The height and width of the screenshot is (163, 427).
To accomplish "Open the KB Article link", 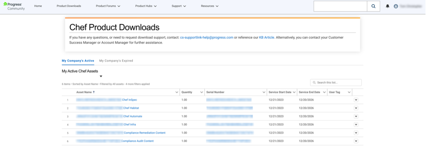I will pos(267,38).
